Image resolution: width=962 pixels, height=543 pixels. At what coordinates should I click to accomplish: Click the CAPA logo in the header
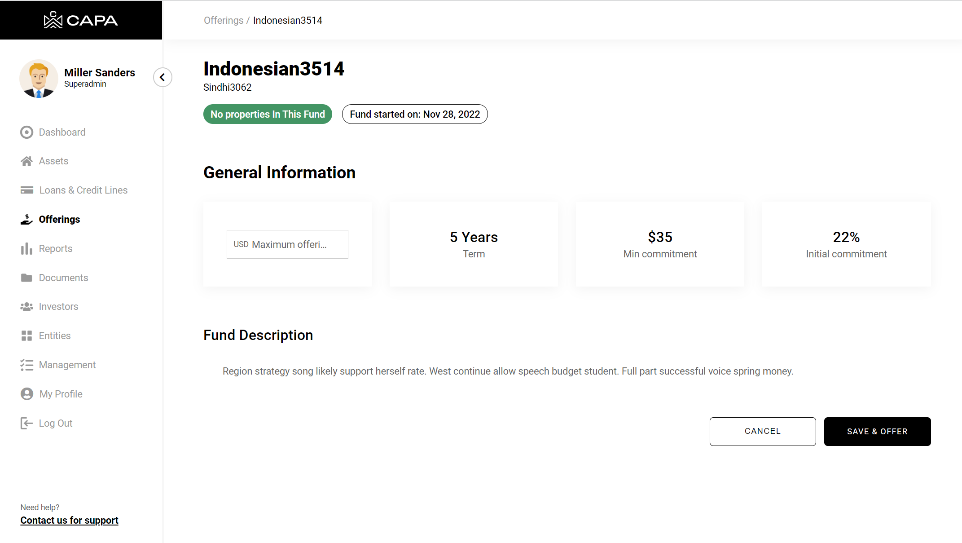point(81,20)
